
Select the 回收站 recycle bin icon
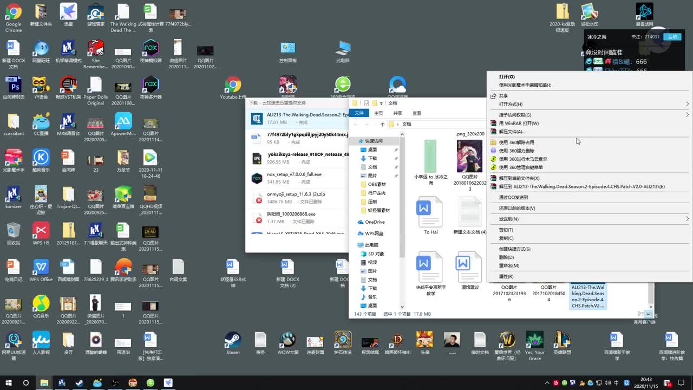14,233
